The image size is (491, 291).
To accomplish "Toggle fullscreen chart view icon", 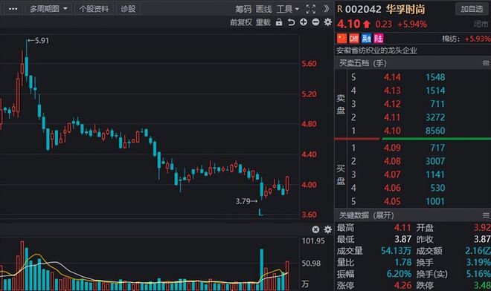I will pyautogui.click(x=311, y=9).
